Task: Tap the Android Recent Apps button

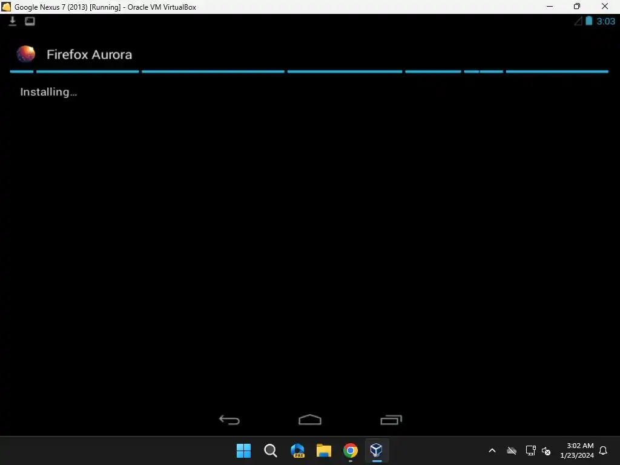Action: tap(391, 420)
